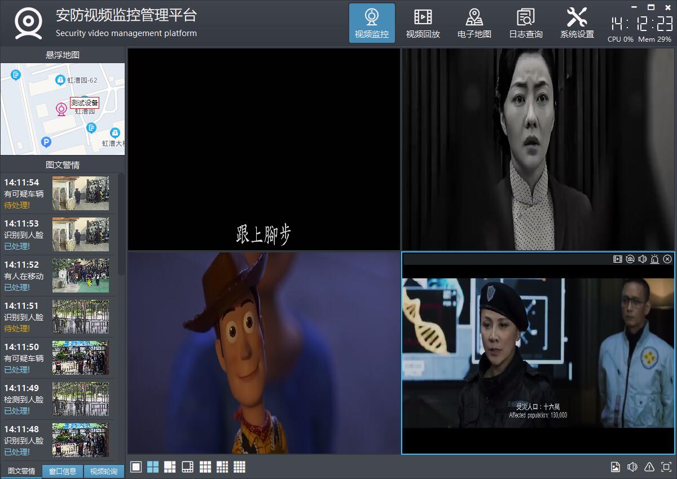Screen dimensions: 677x479
Task: Switch to the 视频轮询 tab
Action: point(104,472)
